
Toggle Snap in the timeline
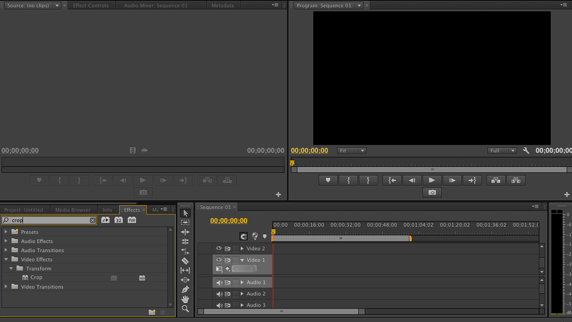click(244, 237)
